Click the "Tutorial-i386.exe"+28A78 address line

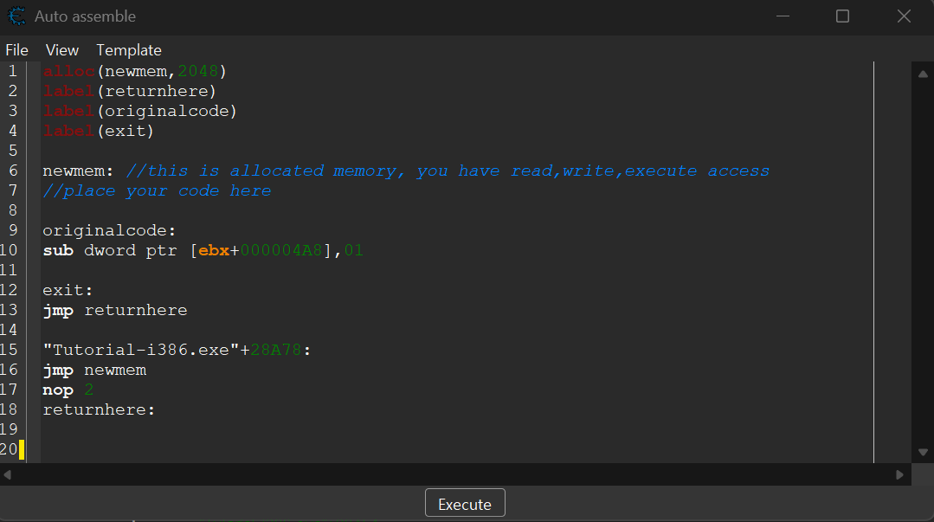[177, 350]
